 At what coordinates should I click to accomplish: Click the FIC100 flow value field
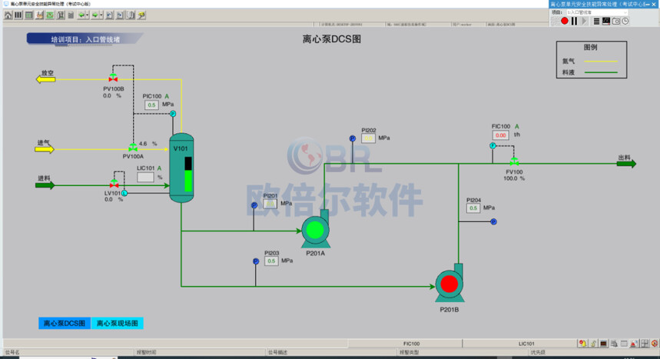pyautogui.click(x=500, y=135)
